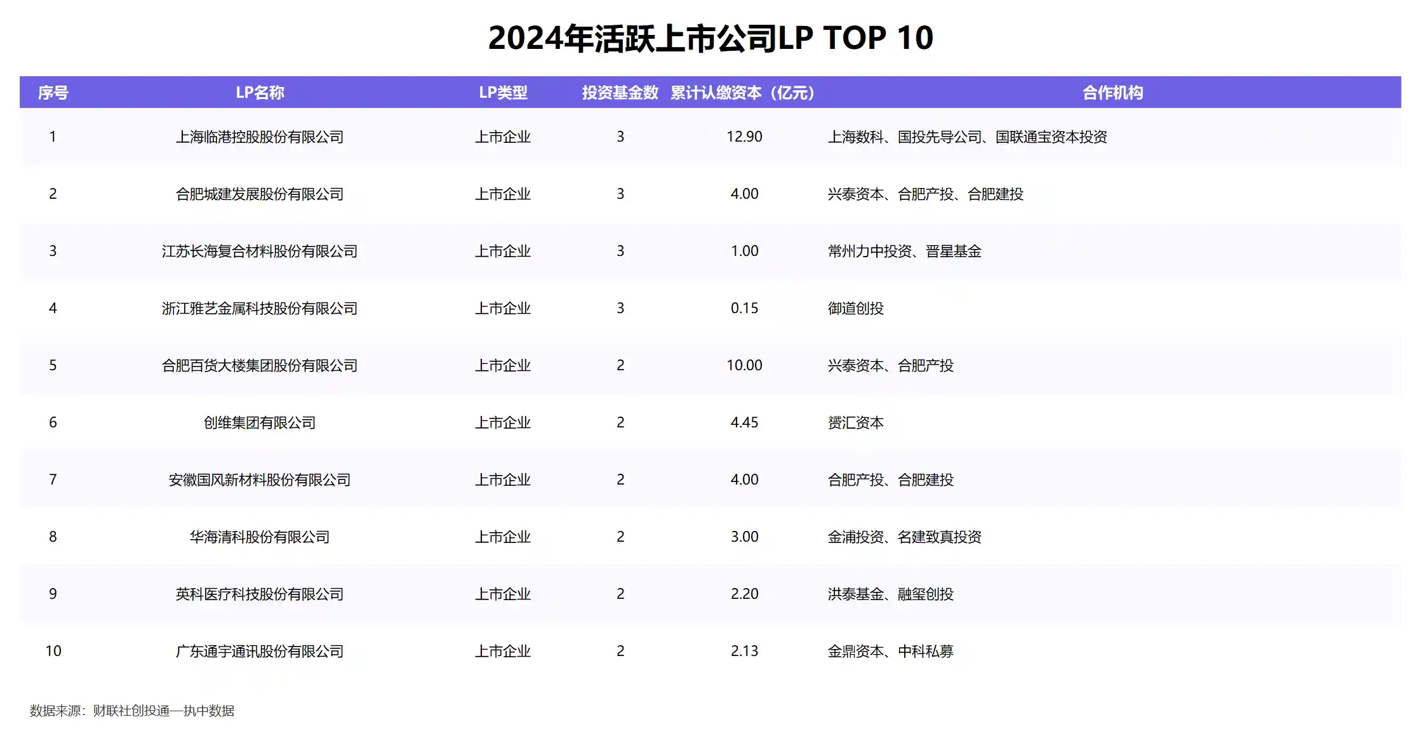Click the capital value 4.45
Image resolution: width=1421 pixels, height=743 pixels.
tap(744, 422)
